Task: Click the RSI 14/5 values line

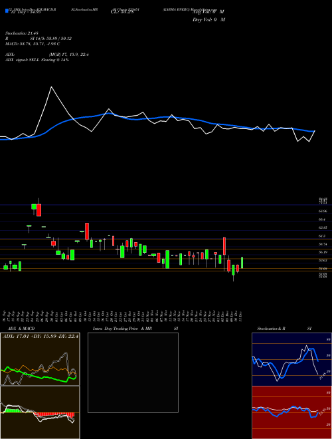Action: 39,39
